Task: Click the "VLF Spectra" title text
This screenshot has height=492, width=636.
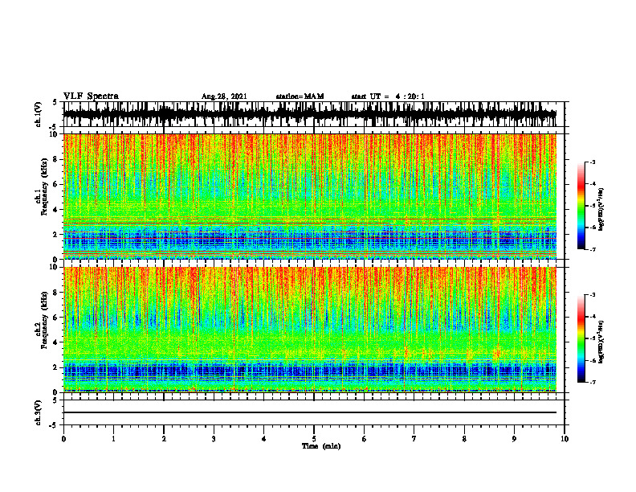Action: coord(91,96)
